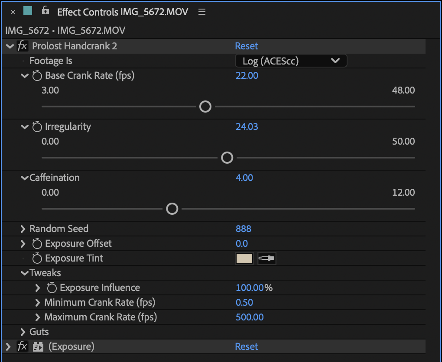Toggle fx switch for Prolost Handcrank 2
442x362 pixels.
pos(23,46)
